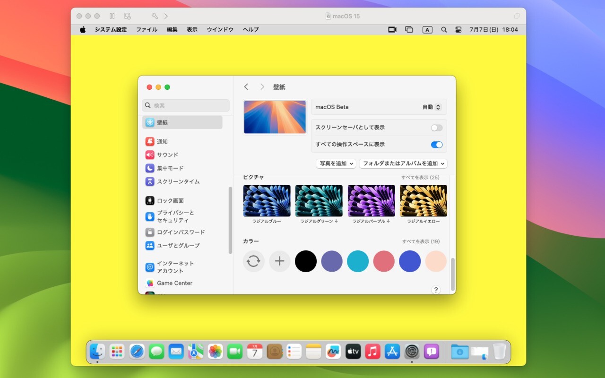Open the システム設定 menu
This screenshot has height=378, width=605.
tap(111, 29)
